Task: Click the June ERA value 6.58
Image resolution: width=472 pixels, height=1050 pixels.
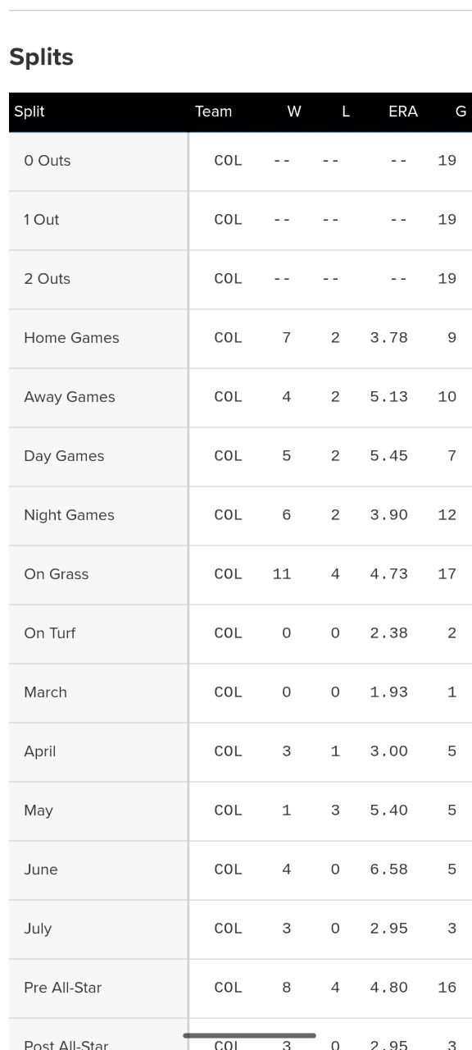Action: pyautogui.click(x=388, y=870)
